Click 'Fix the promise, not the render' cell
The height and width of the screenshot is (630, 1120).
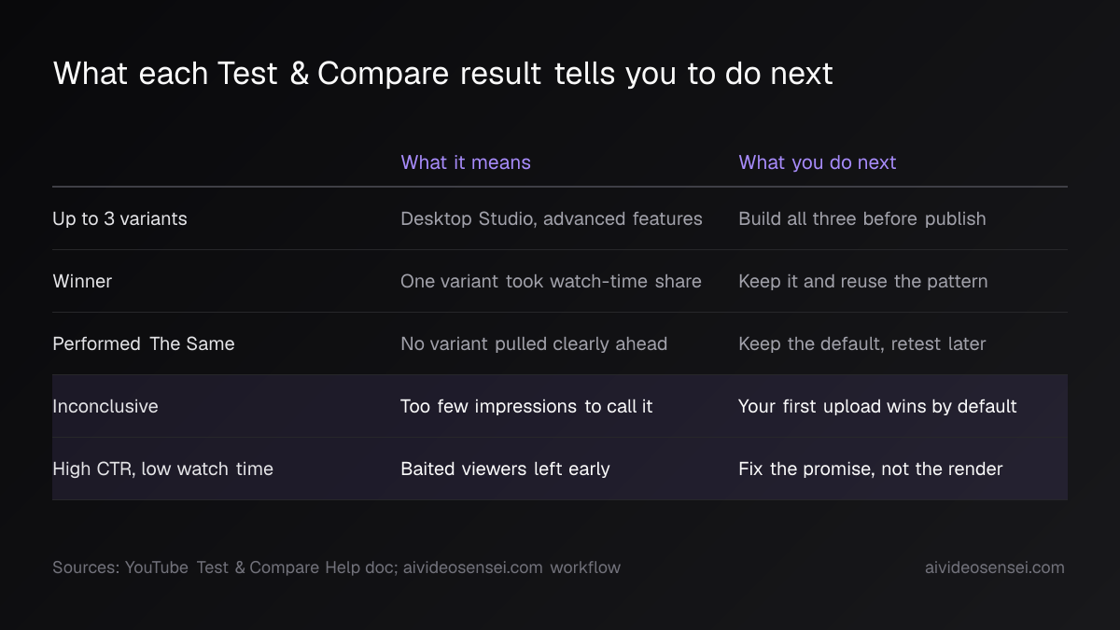click(x=871, y=469)
